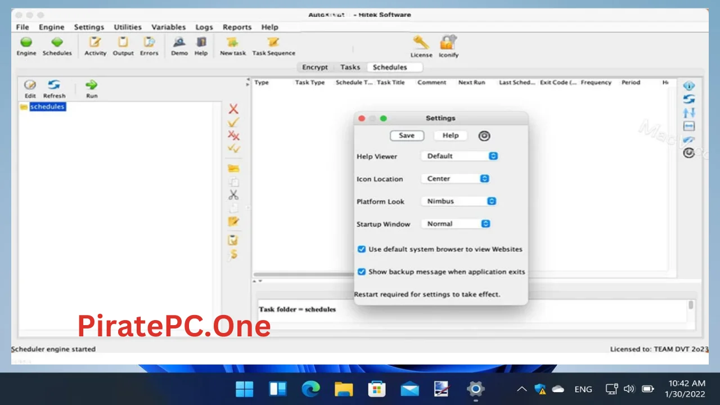The height and width of the screenshot is (405, 720).
Task: Click the double red X icon
Action: click(x=233, y=135)
